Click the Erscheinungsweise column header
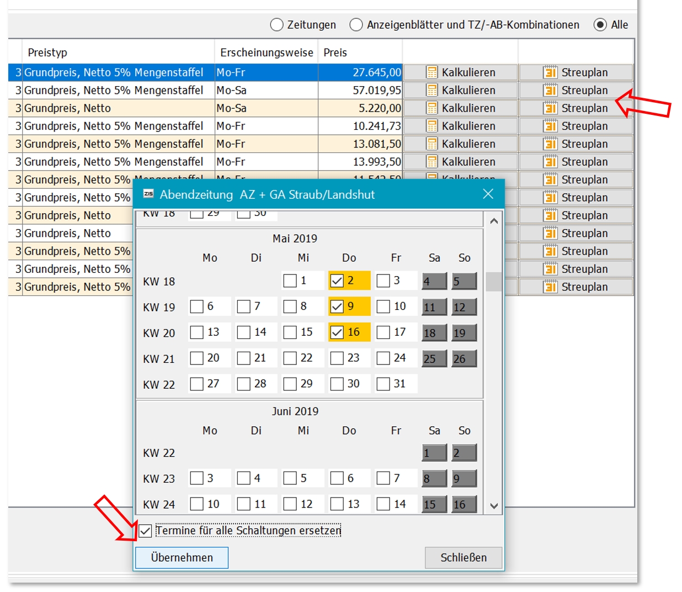The image size is (682, 592). (266, 52)
